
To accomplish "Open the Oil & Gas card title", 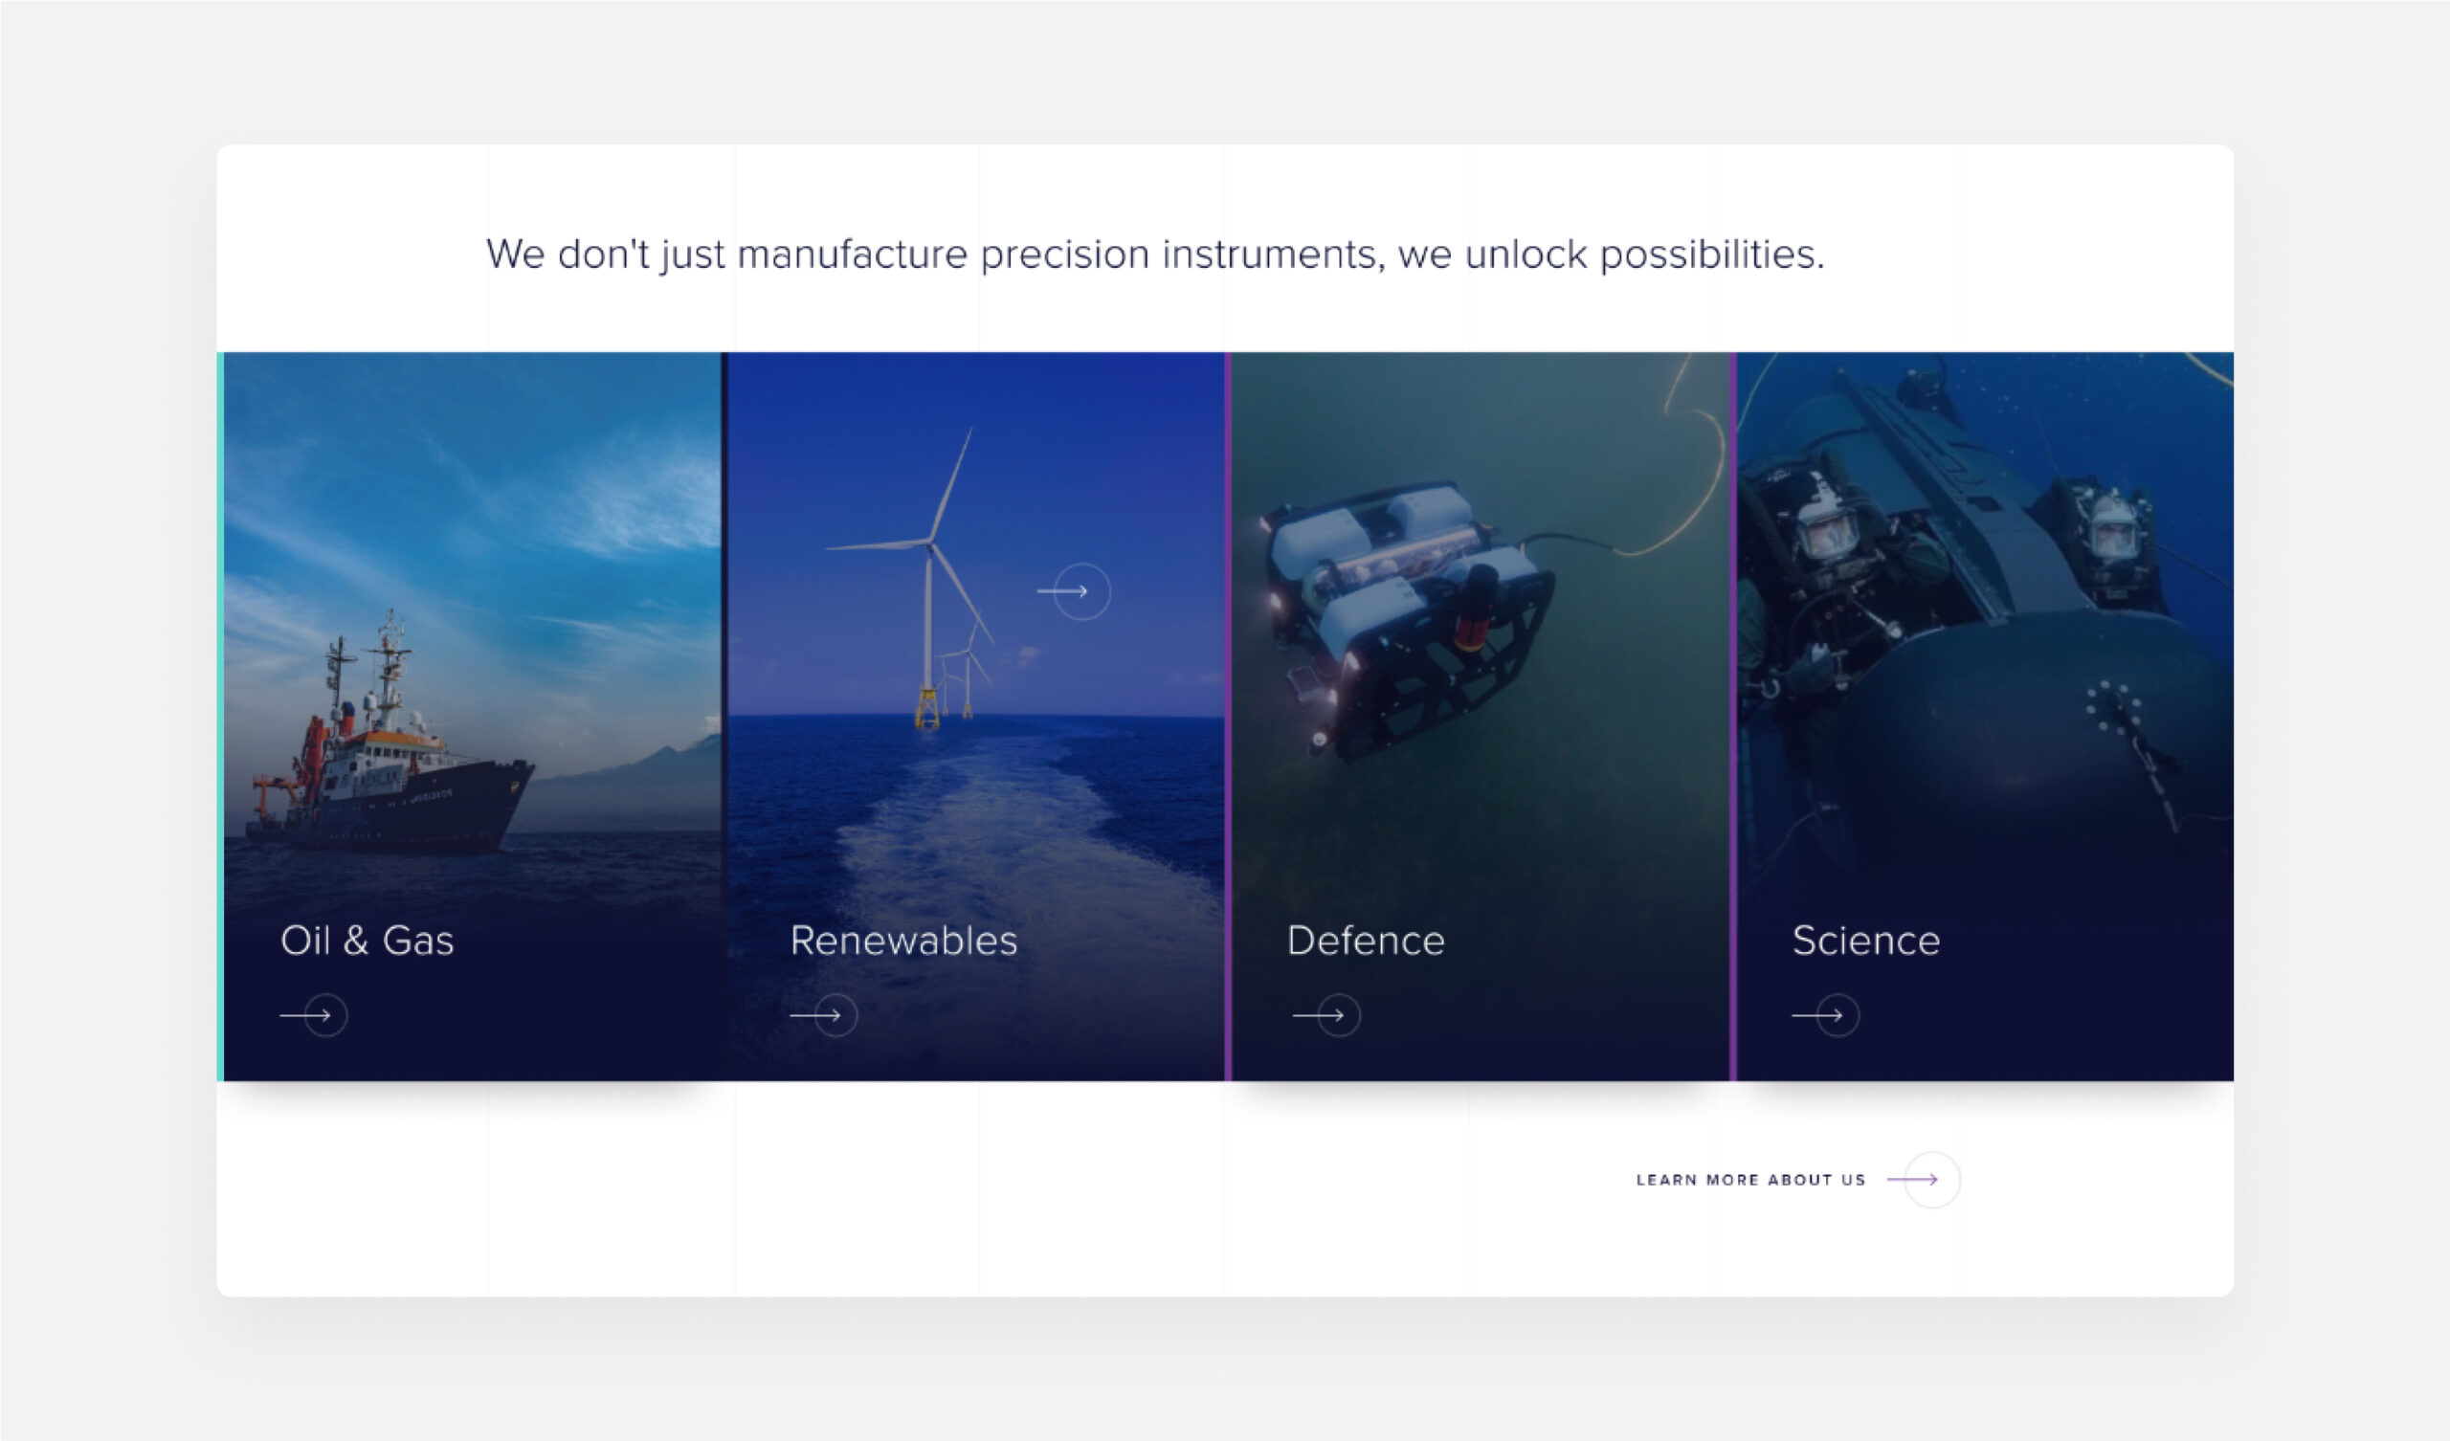I will point(367,941).
